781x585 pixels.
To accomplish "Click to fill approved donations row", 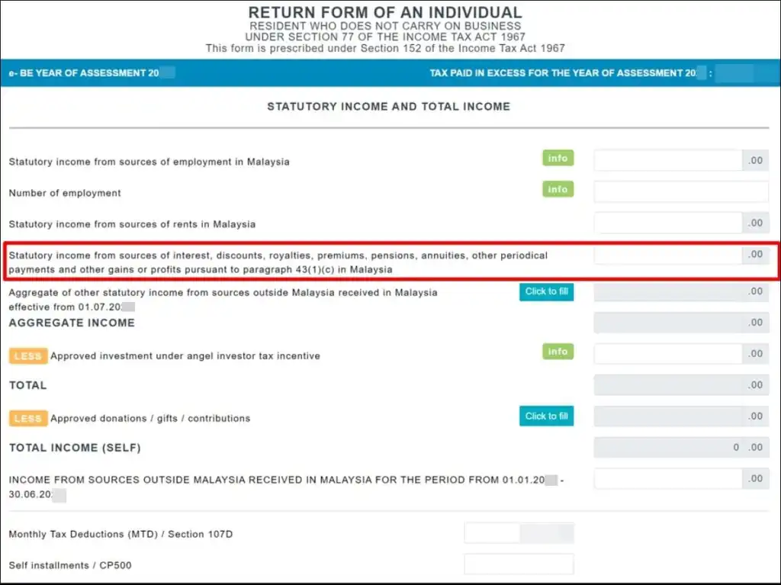I will 546,416.
